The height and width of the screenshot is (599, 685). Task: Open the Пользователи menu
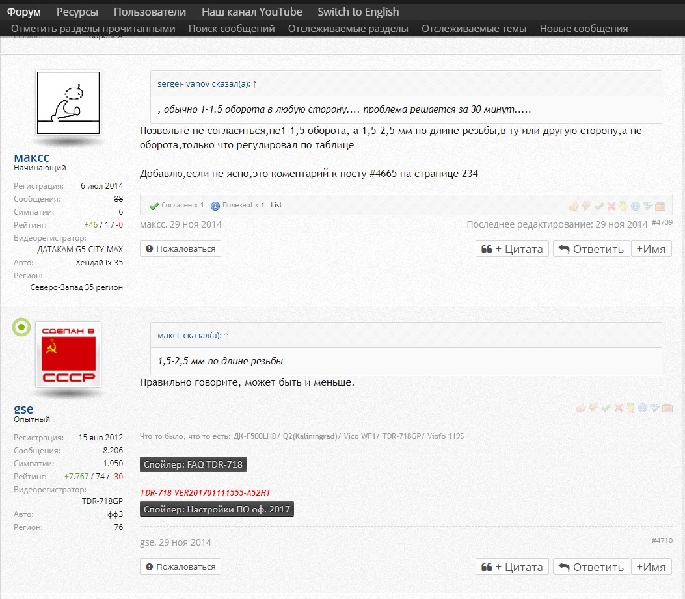pyautogui.click(x=150, y=12)
